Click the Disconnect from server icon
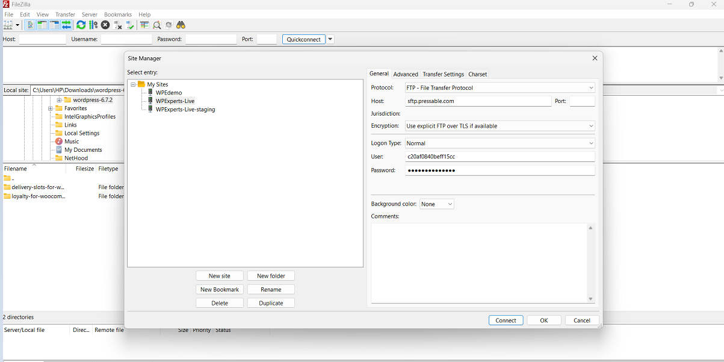This screenshot has height=362, width=724. (x=116, y=25)
